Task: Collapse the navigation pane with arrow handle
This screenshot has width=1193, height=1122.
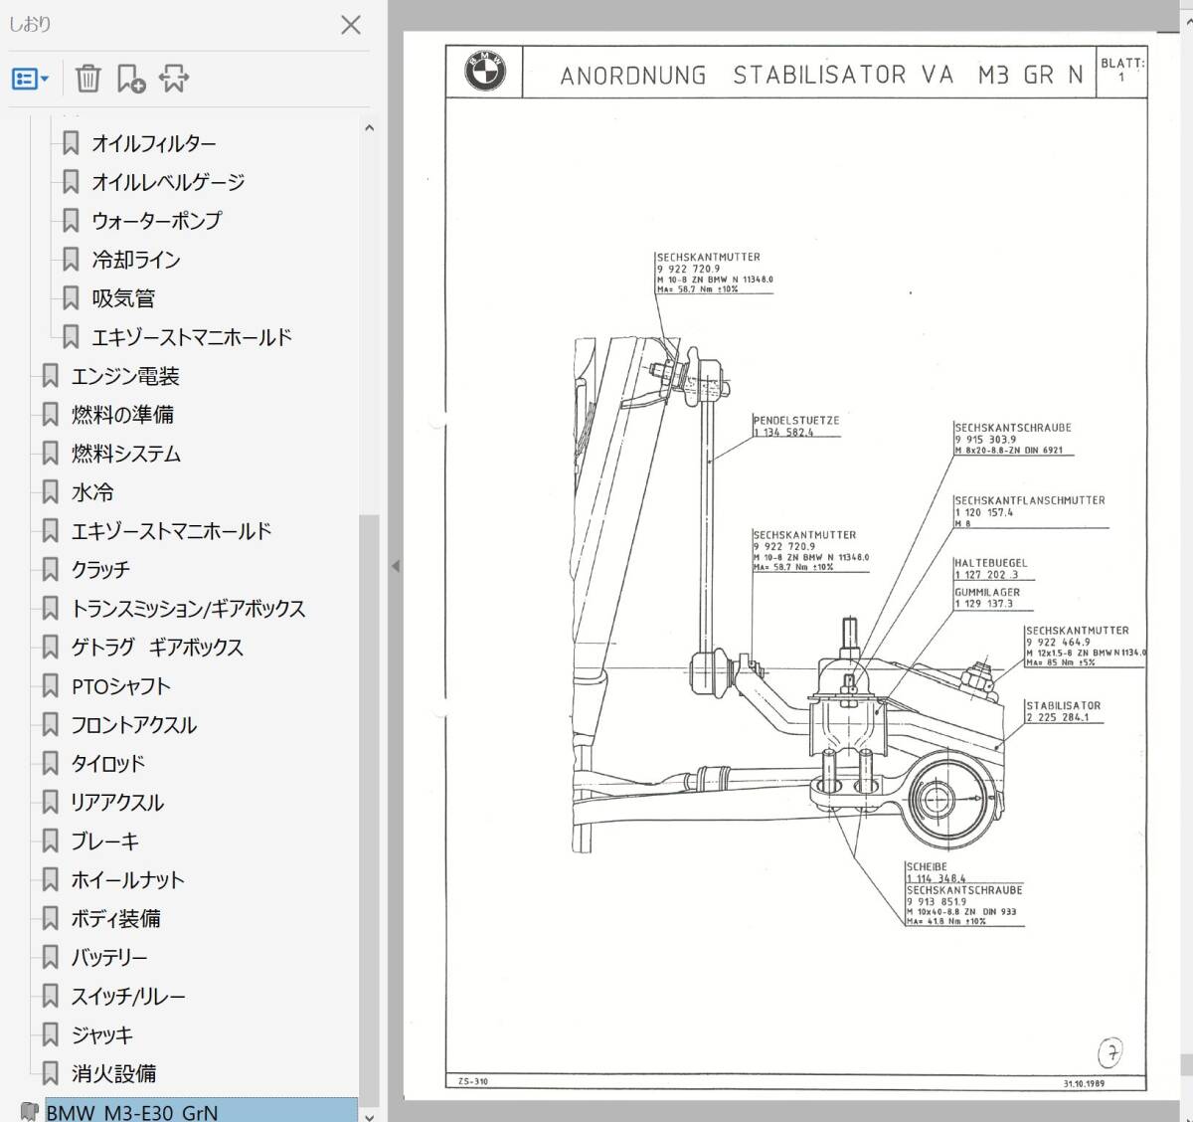Action: click(395, 566)
